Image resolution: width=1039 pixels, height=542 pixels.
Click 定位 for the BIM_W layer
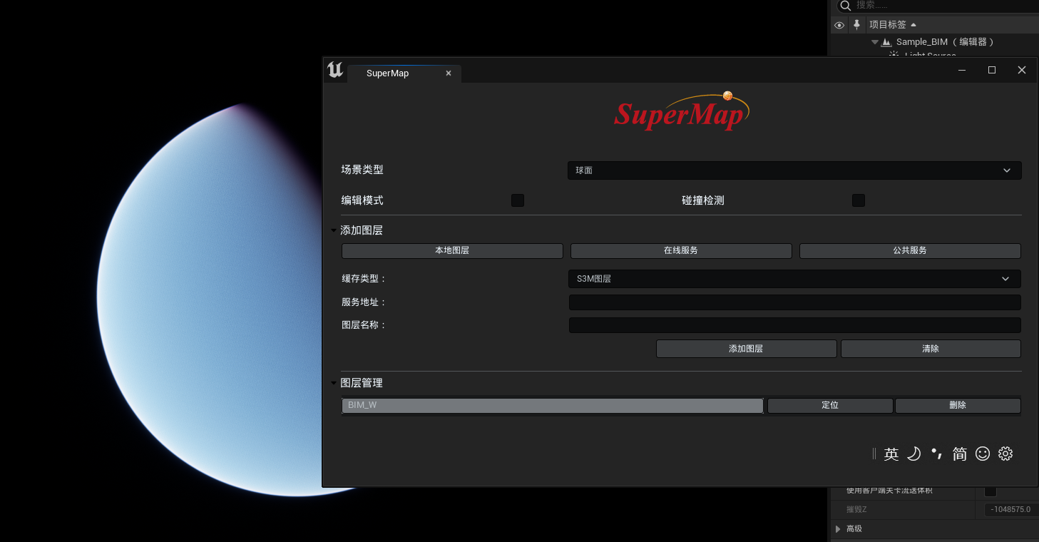click(x=830, y=405)
